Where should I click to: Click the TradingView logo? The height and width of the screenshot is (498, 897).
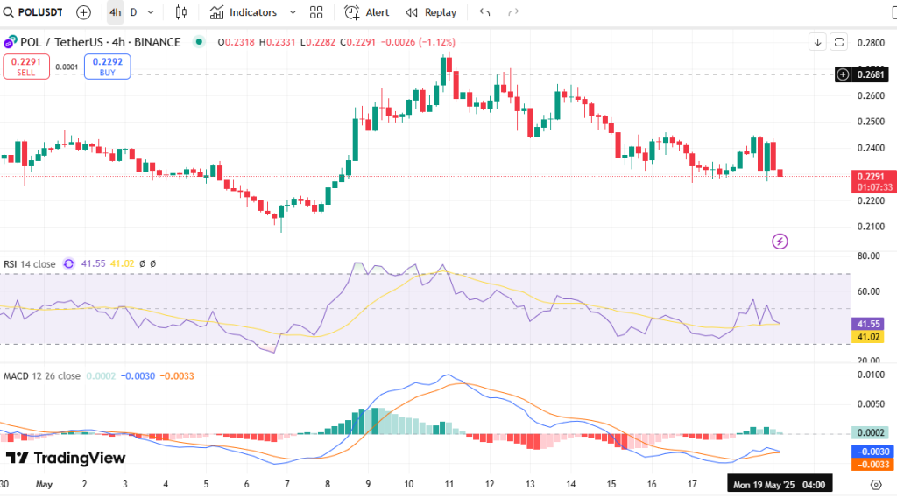[x=66, y=458]
